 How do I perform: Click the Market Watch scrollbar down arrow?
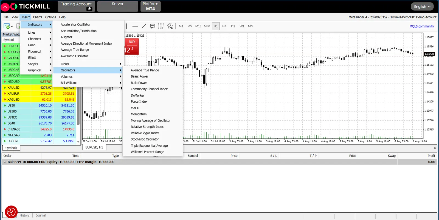coord(78,142)
